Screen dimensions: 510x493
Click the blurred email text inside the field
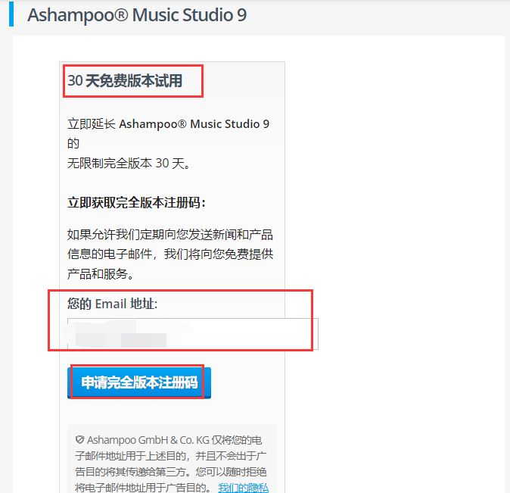[x=121, y=335]
